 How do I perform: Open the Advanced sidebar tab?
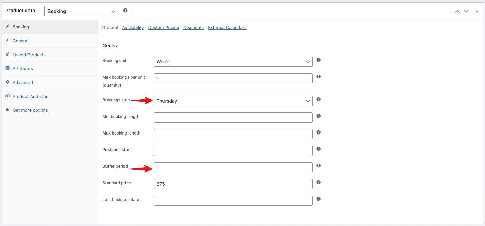point(50,82)
